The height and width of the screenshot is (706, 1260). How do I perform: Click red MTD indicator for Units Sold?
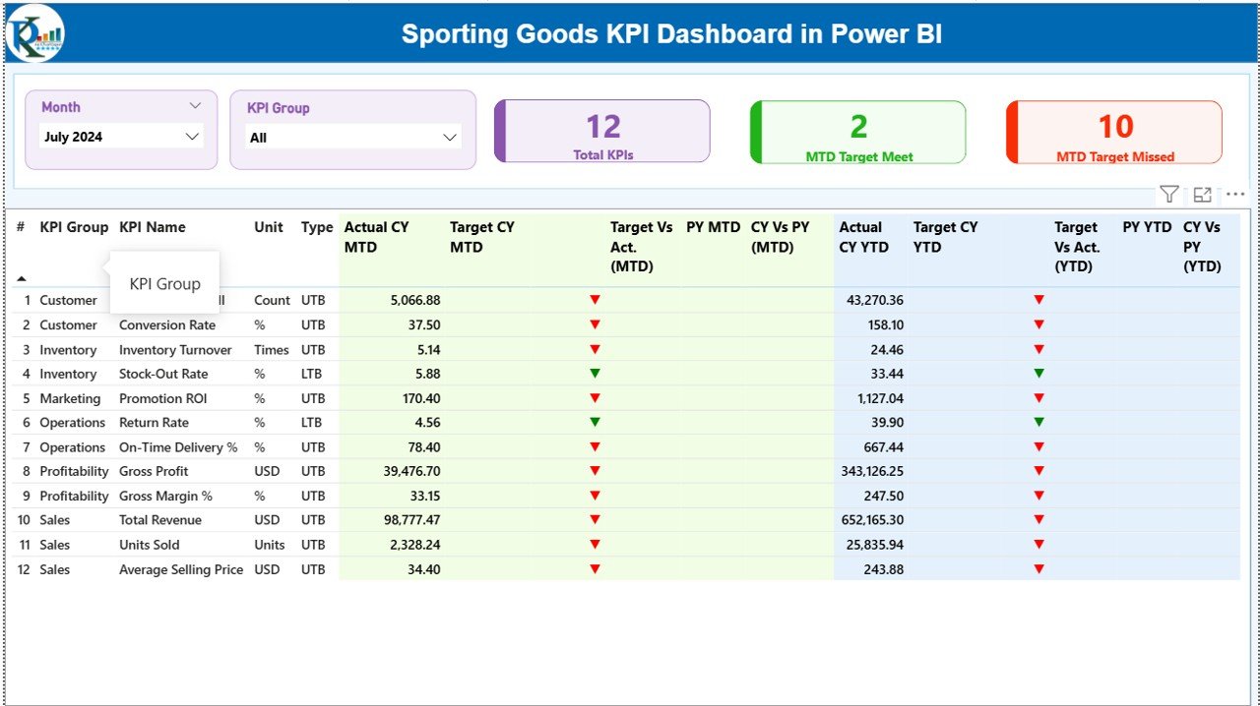[x=595, y=545]
